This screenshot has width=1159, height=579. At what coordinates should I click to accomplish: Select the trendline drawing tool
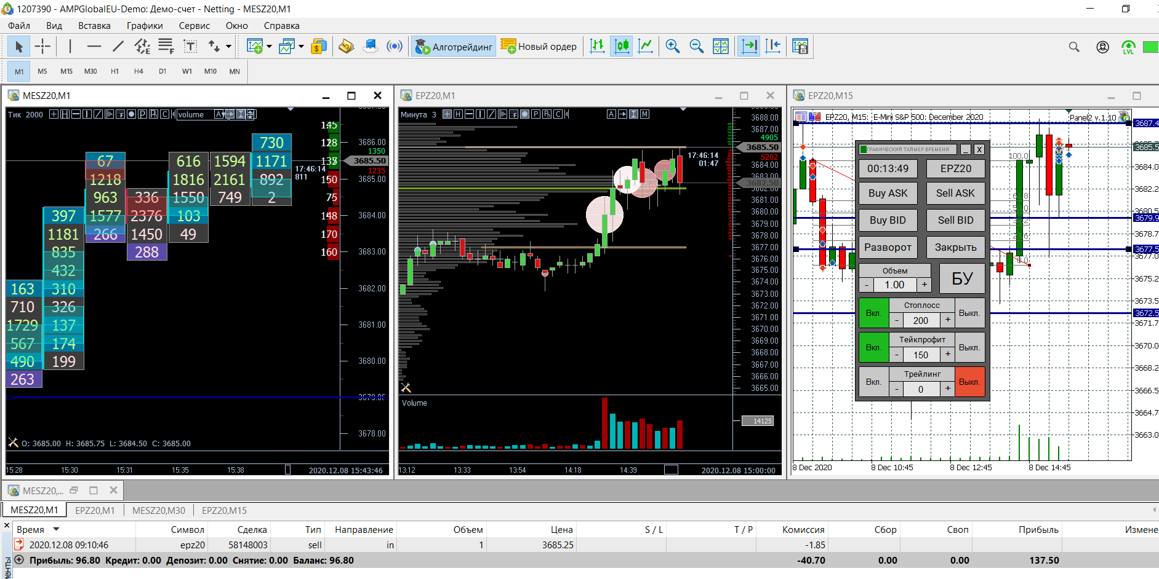pos(118,46)
